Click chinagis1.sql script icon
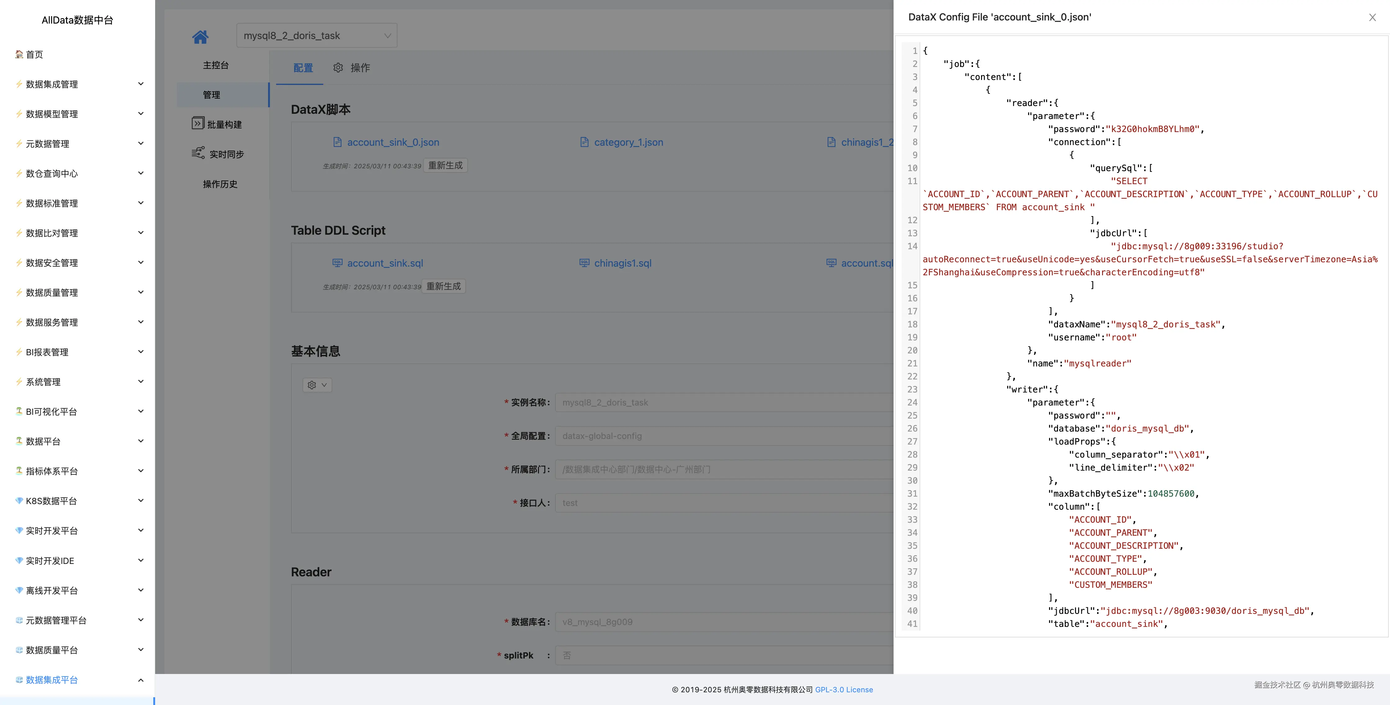 coord(584,263)
